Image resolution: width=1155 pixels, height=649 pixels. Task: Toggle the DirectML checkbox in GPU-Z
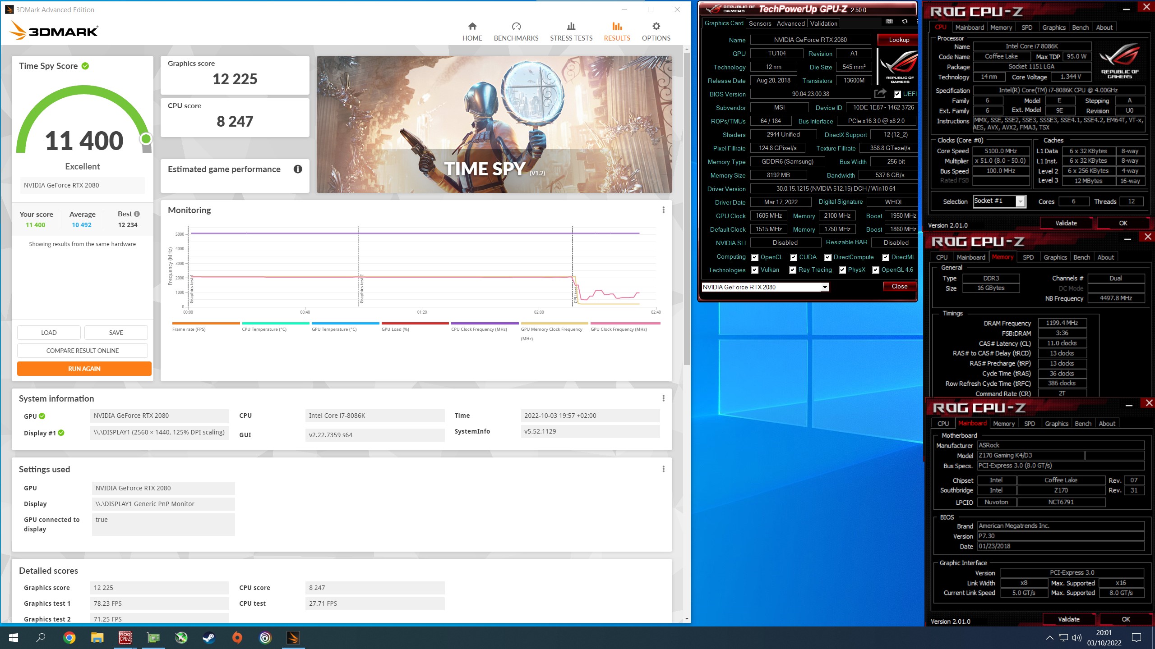(x=886, y=257)
